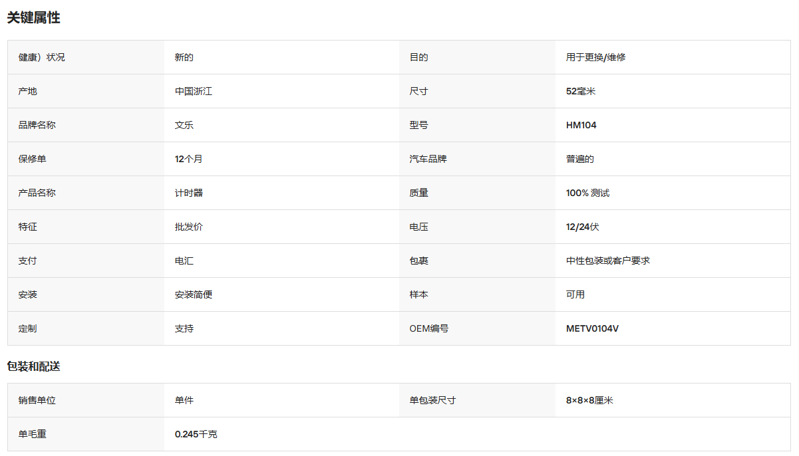The width and height of the screenshot is (799, 456).
Task: Click the value "新的"
Action: coord(184,57)
